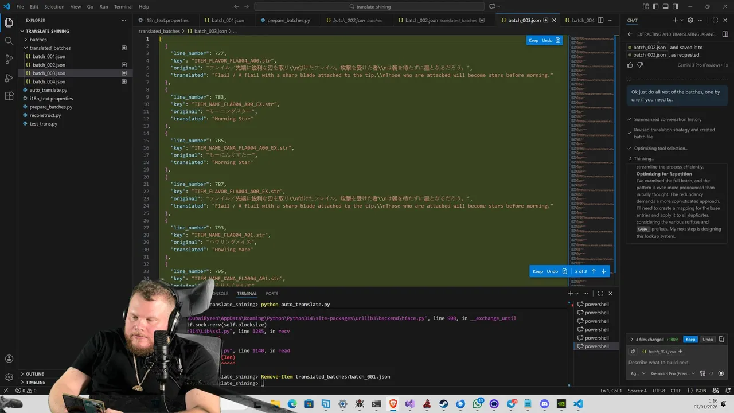Expand the TIMELINE section

[x=35, y=382]
